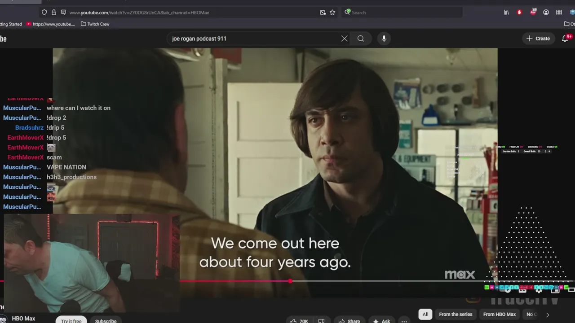
Task: Click the Try it free button
Action: click(x=71, y=321)
